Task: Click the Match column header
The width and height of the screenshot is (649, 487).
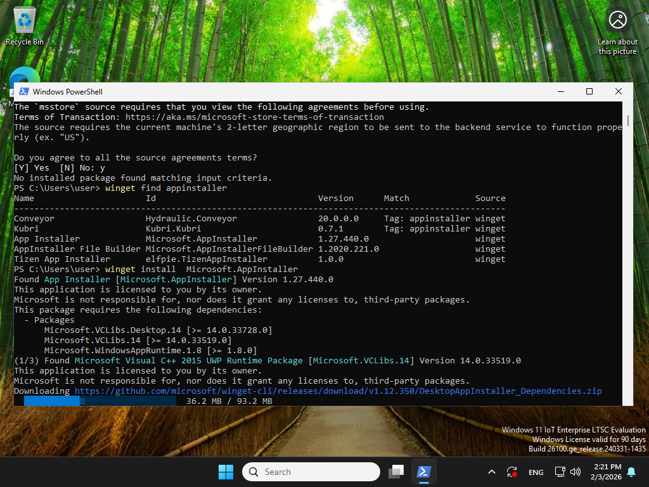Action: coord(397,198)
